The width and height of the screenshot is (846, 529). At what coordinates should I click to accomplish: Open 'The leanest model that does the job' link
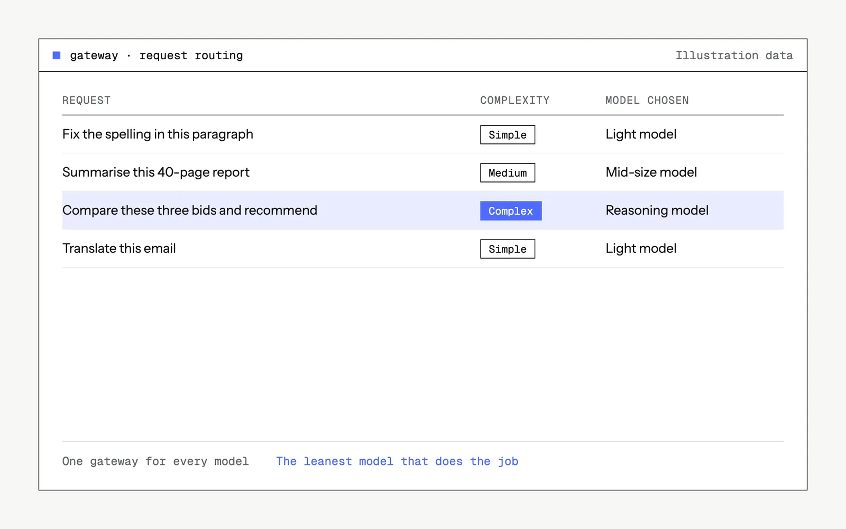tap(397, 461)
